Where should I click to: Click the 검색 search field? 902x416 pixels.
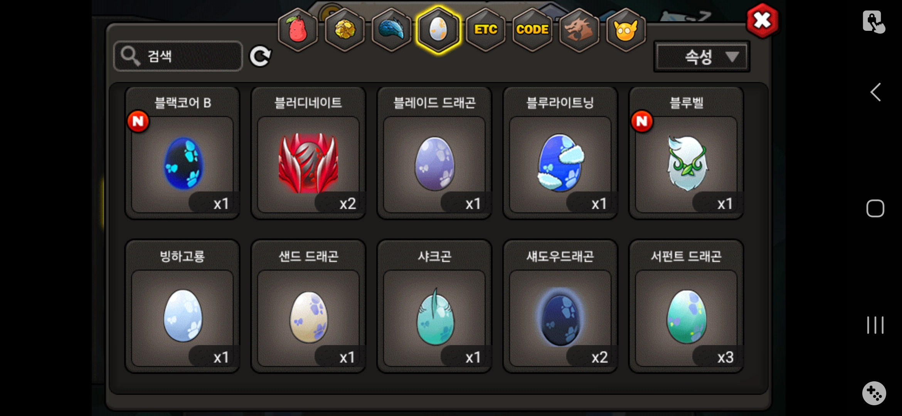pos(178,56)
